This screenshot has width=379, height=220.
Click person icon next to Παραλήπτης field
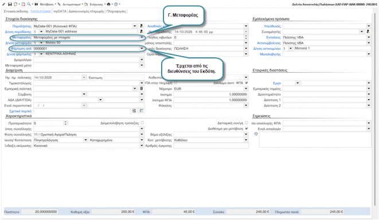[x=142, y=26]
